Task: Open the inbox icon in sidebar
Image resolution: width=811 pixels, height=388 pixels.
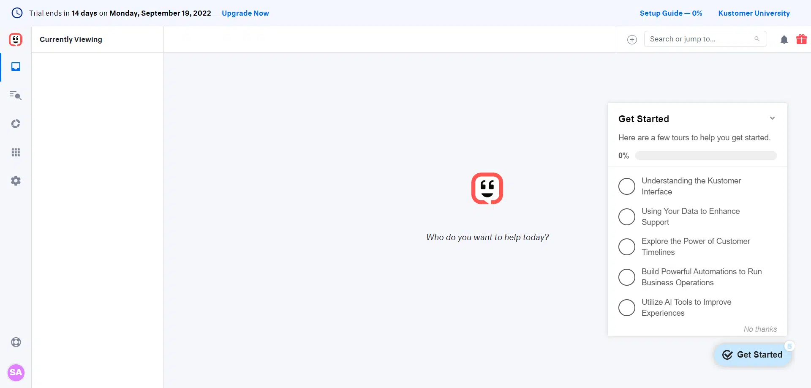Action: pos(16,67)
